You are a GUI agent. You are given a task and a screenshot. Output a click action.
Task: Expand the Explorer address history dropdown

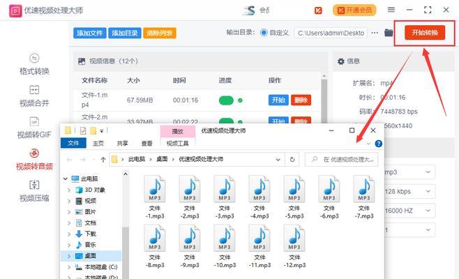tap(278, 160)
